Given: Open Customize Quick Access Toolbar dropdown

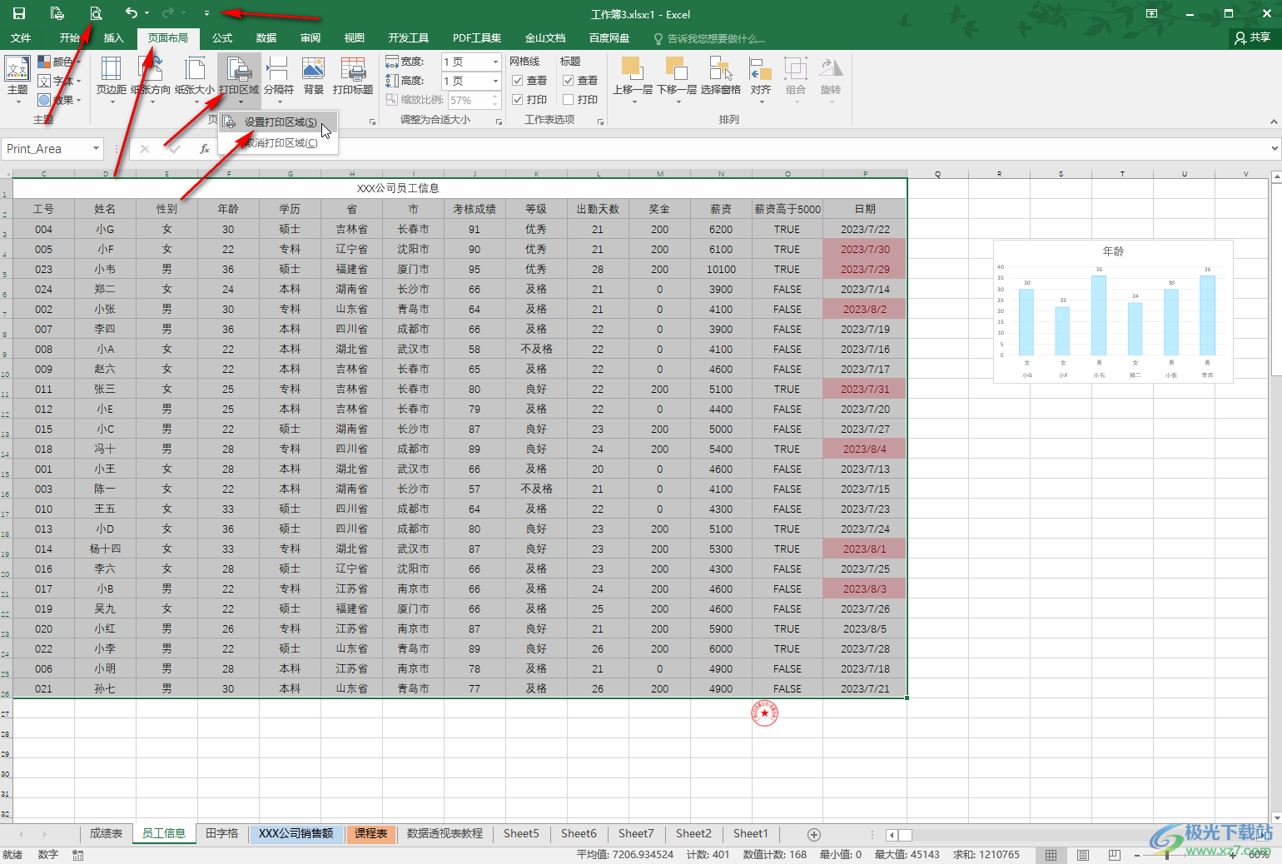Looking at the screenshot, I should 206,13.
